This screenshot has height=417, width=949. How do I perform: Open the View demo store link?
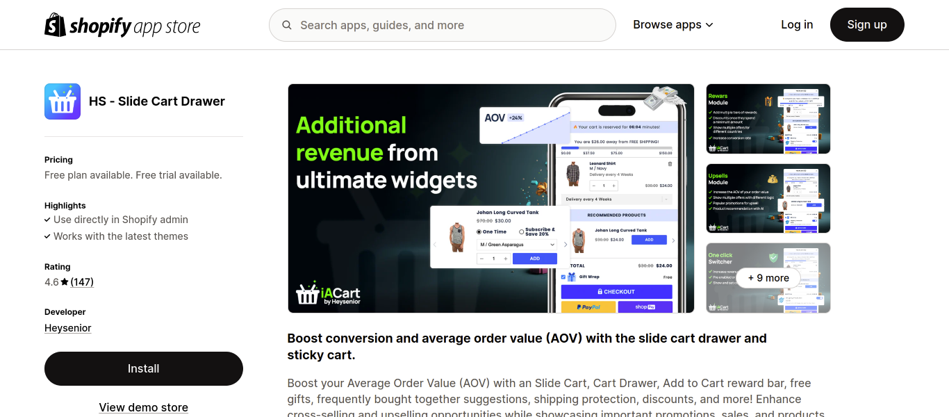click(x=143, y=407)
